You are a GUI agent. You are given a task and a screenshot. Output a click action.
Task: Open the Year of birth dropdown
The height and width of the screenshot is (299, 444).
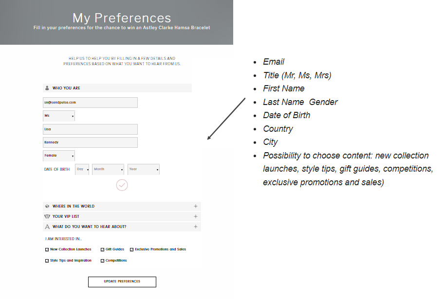[144, 169]
